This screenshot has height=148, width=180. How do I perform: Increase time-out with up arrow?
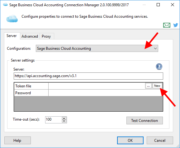(64, 118)
